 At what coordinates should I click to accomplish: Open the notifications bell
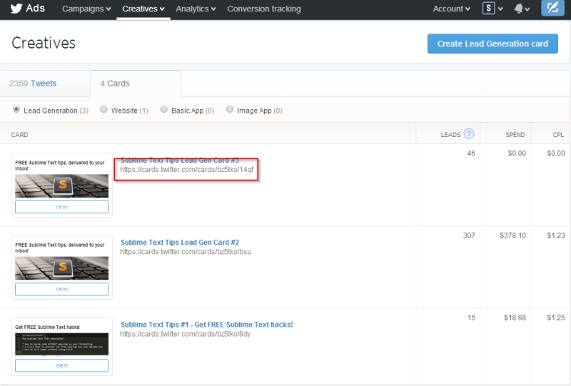click(x=522, y=9)
